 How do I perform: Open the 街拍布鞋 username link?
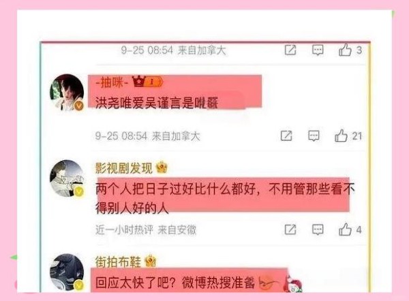[118, 262]
